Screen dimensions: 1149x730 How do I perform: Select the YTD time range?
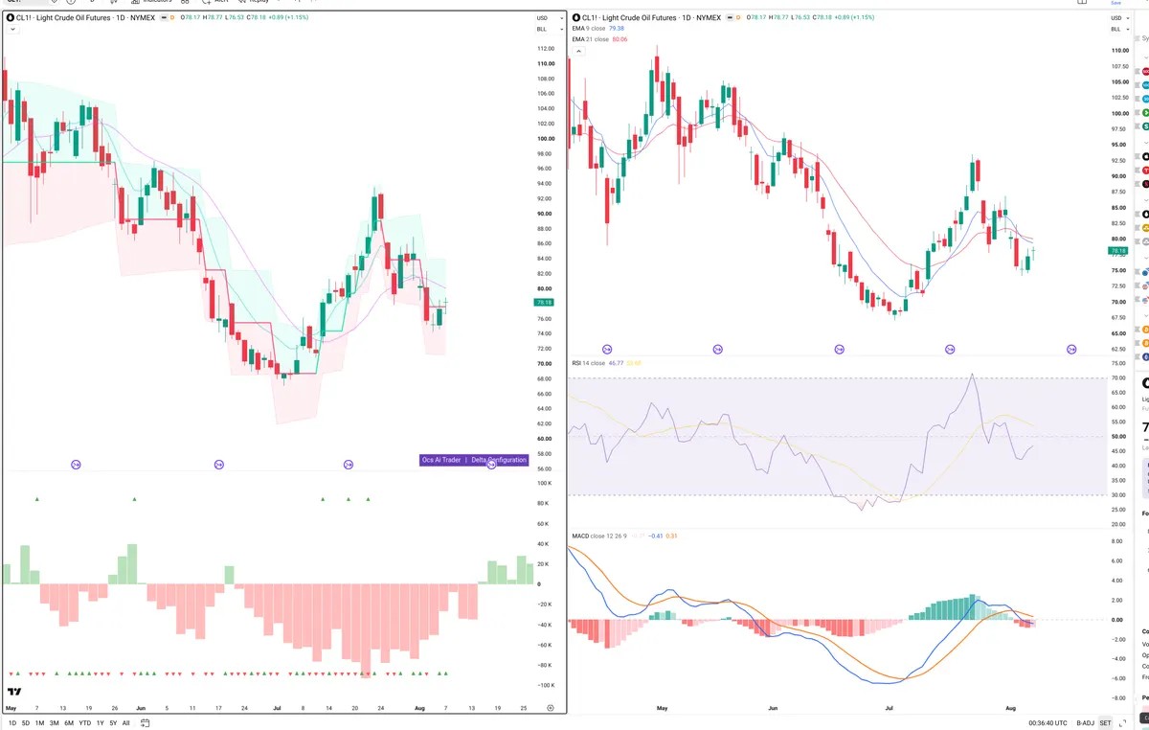click(85, 723)
